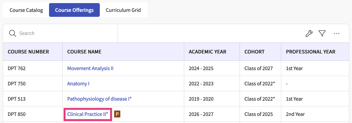
Task: Sort by Course Number column header
Action: (x=28, y=52)
